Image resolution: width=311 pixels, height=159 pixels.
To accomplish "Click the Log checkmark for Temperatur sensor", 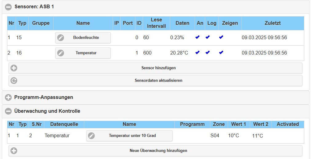I will [x=208, y=52].
